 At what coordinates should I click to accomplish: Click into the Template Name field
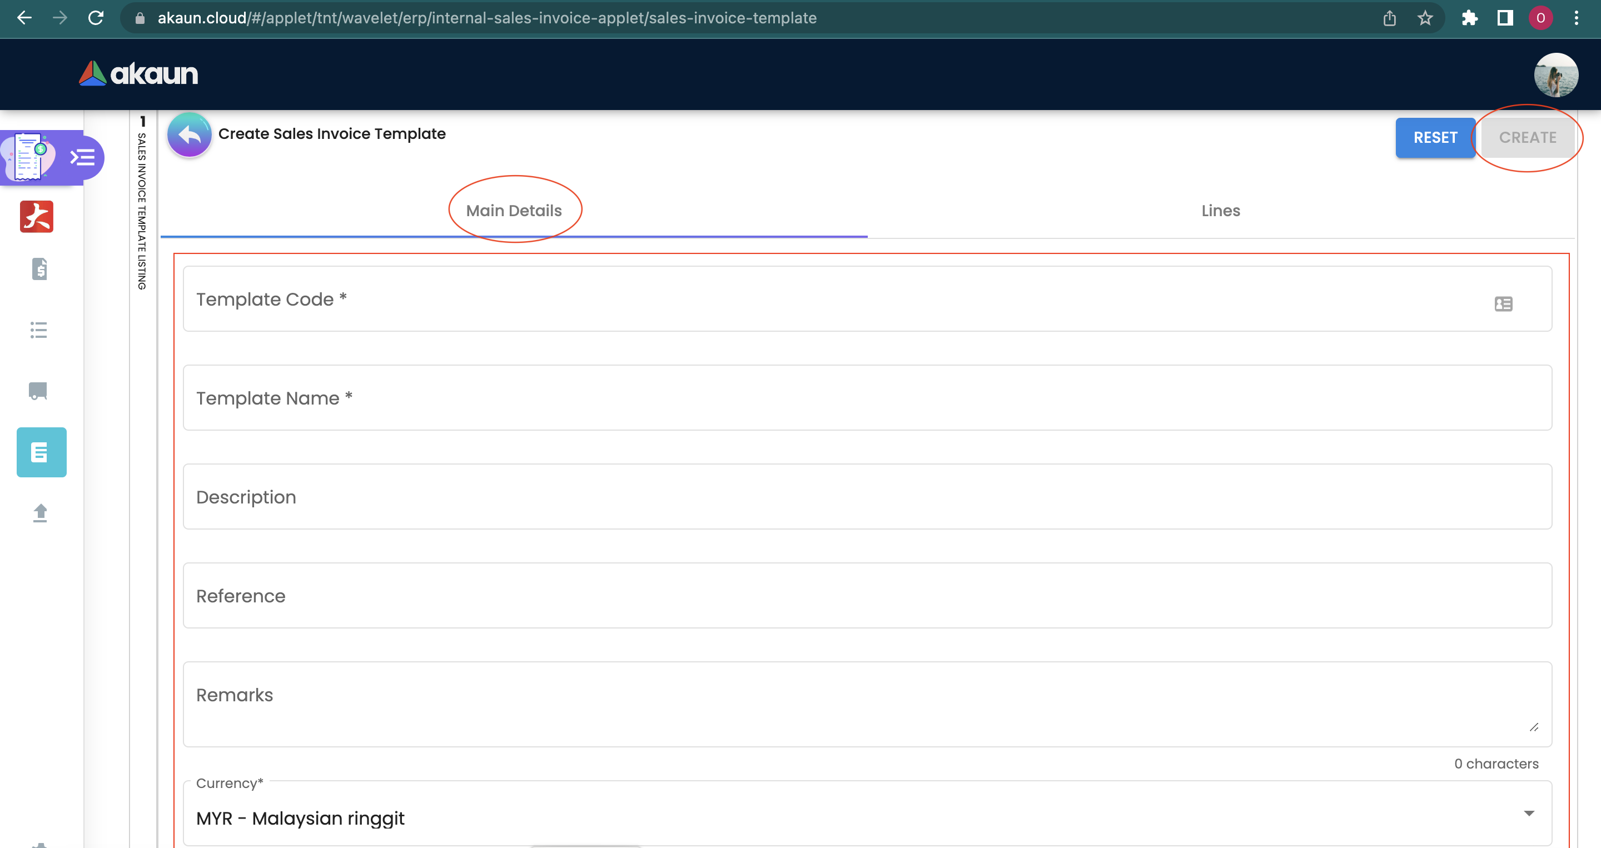(x=867, y=398)
